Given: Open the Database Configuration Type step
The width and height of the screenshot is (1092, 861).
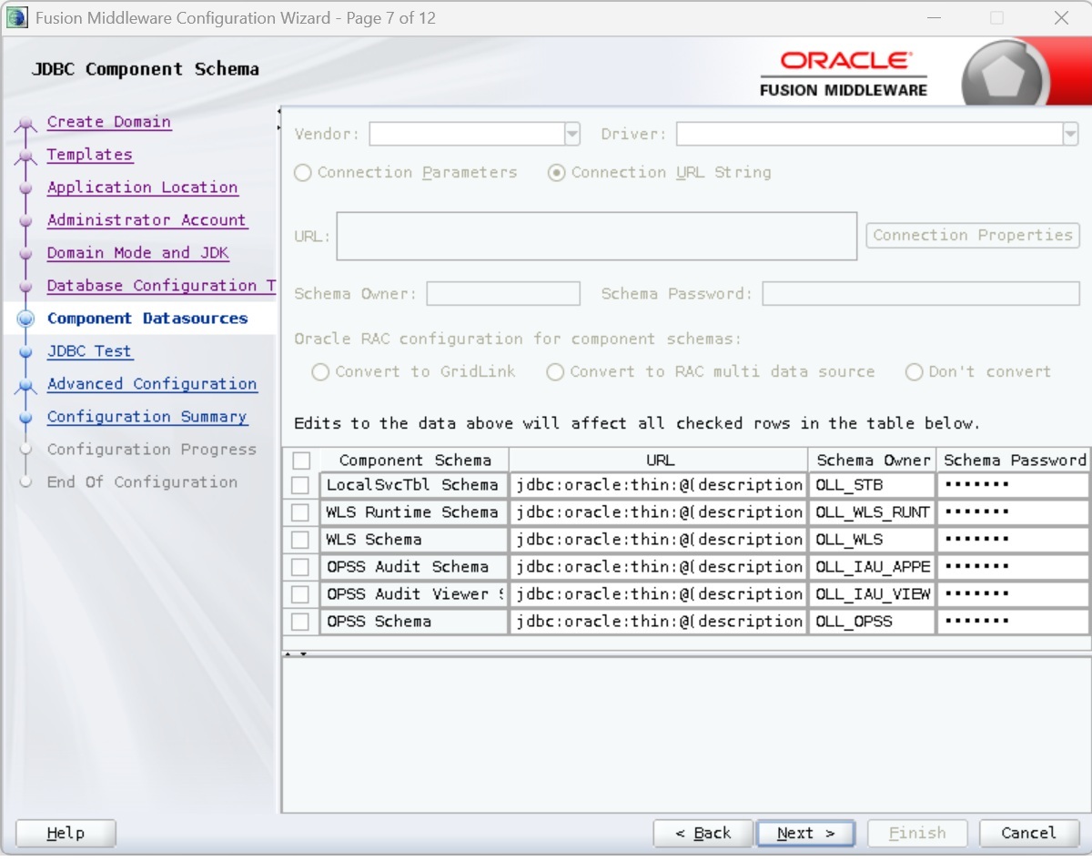Looking at the screenshot, I should point(161,286).
